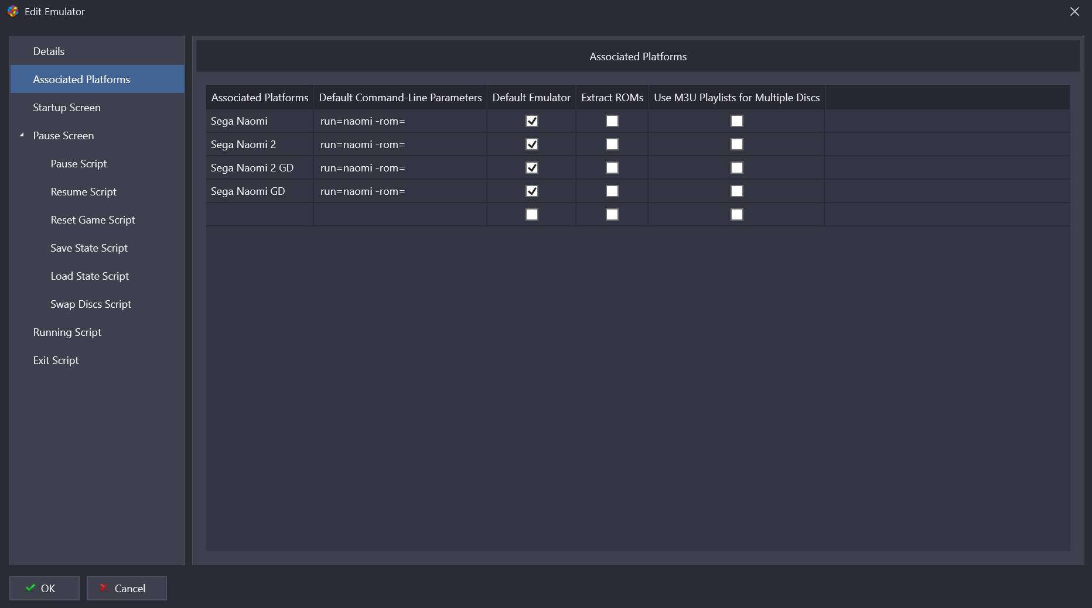Check M3U Playlists in the empty row
This screenshot has width=1092, height=608.
pyautogui.click(x=737, y=214)
